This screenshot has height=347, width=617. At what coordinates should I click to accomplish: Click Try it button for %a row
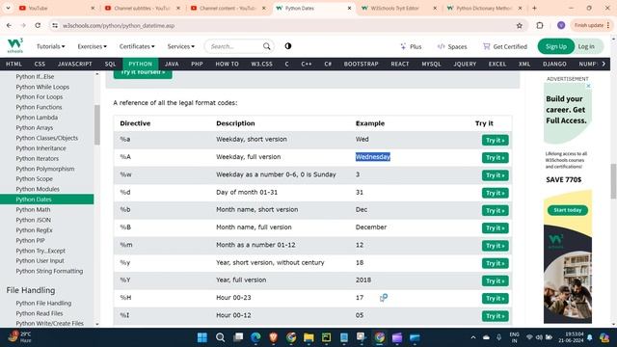[x=495, y=140]
